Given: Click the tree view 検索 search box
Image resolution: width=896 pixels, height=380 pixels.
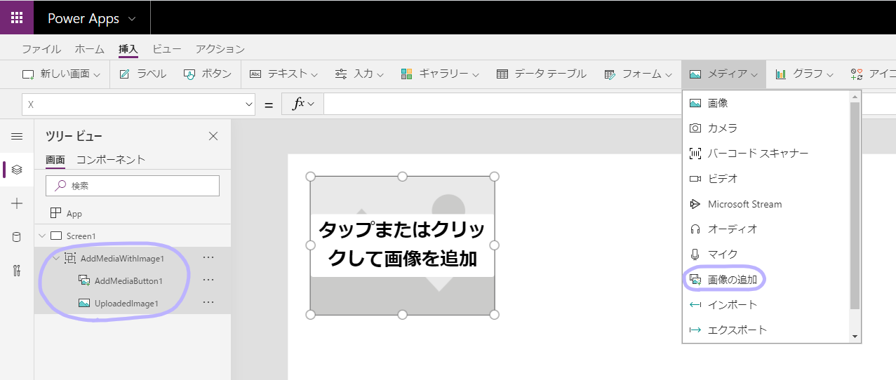Looking at the screenshot, I should click(x=133, y=186).
